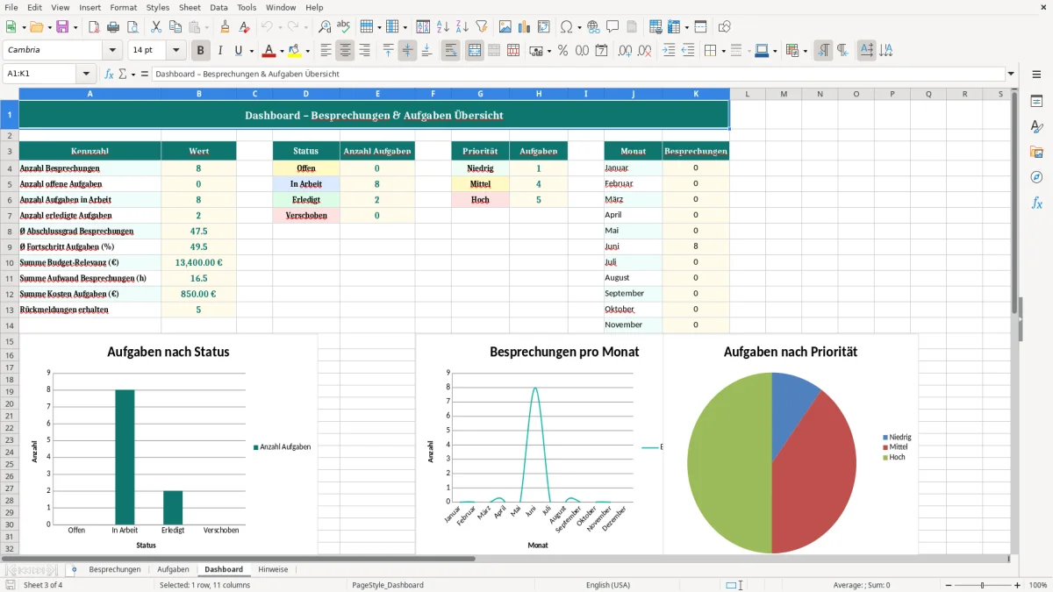Open sidebar Gallery panel
The width and height of the screenshot is (1053, 592).
(x=1036, y=152)
